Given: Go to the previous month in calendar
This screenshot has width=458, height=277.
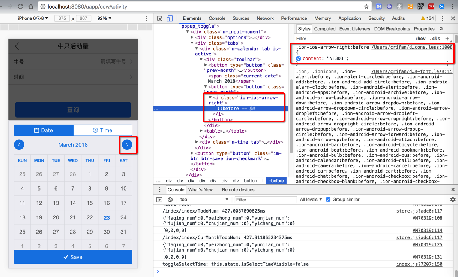Looking at the screenshot, I should 19,144.
